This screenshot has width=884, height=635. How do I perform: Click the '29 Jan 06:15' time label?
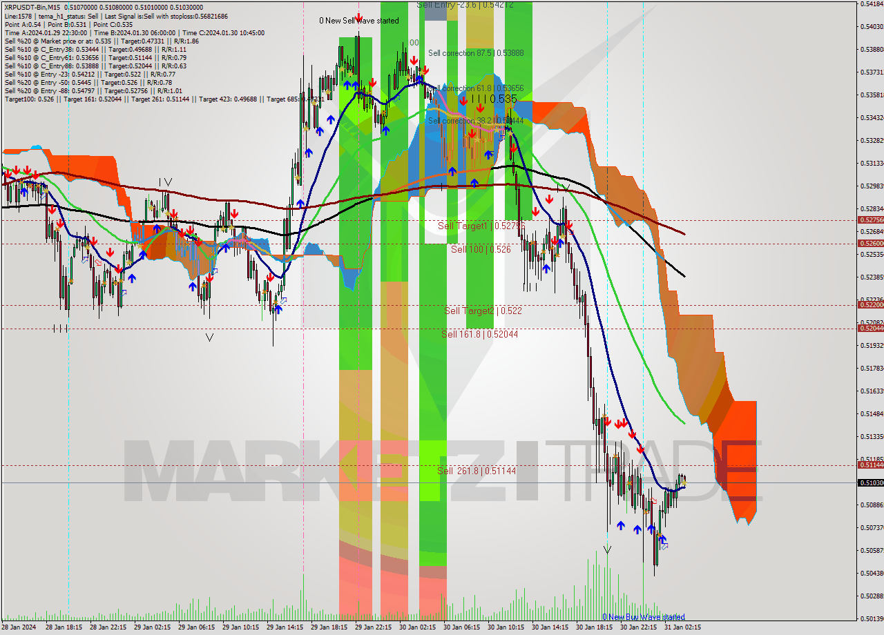coord(196,628)
